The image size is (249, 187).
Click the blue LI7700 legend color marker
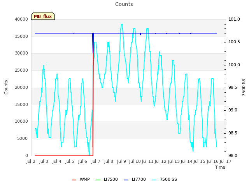126,180
